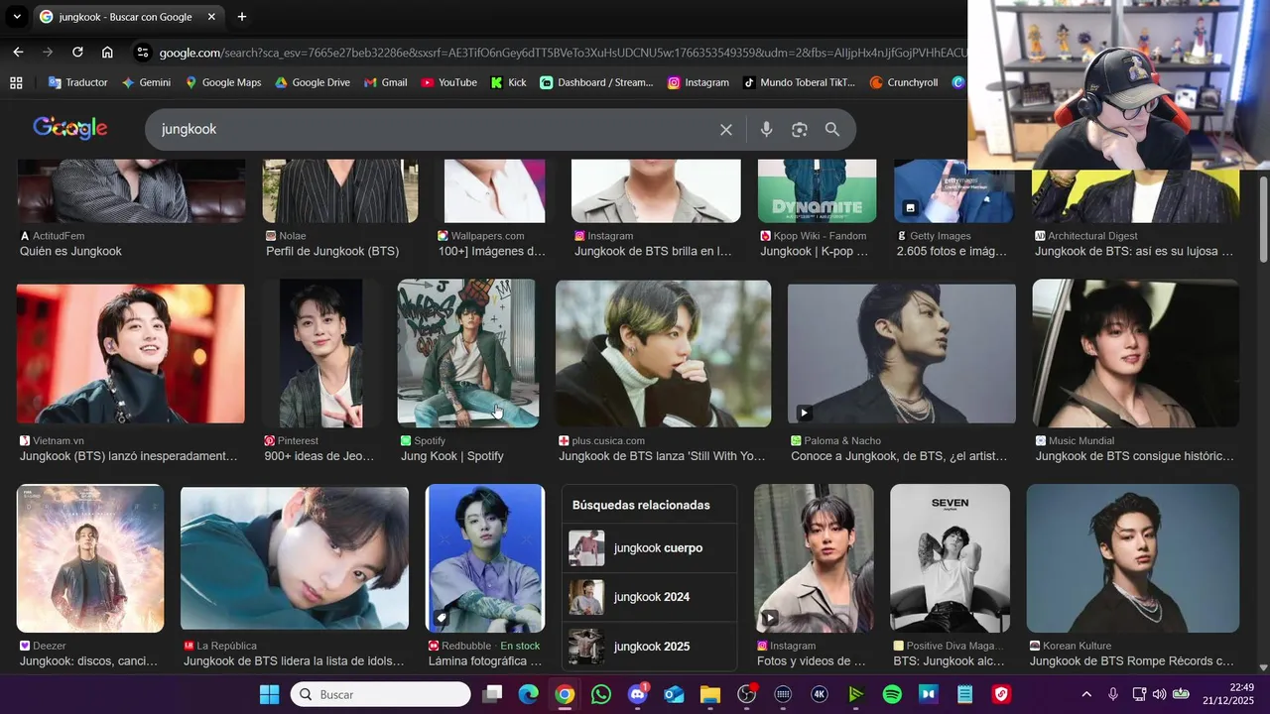The height and width of the screenshot is (714, 1270).
Task: Open the Gmail bookmark
Action: pos(386,82)
